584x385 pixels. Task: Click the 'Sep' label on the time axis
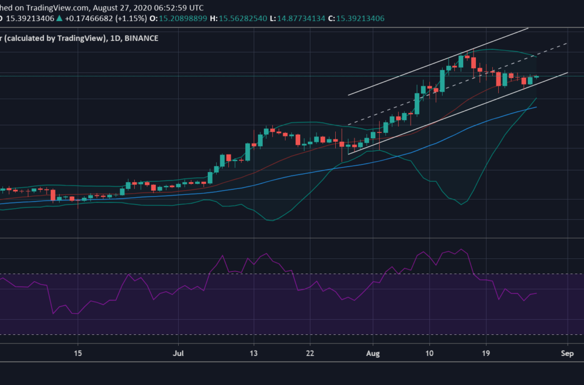tap(567, 353)
